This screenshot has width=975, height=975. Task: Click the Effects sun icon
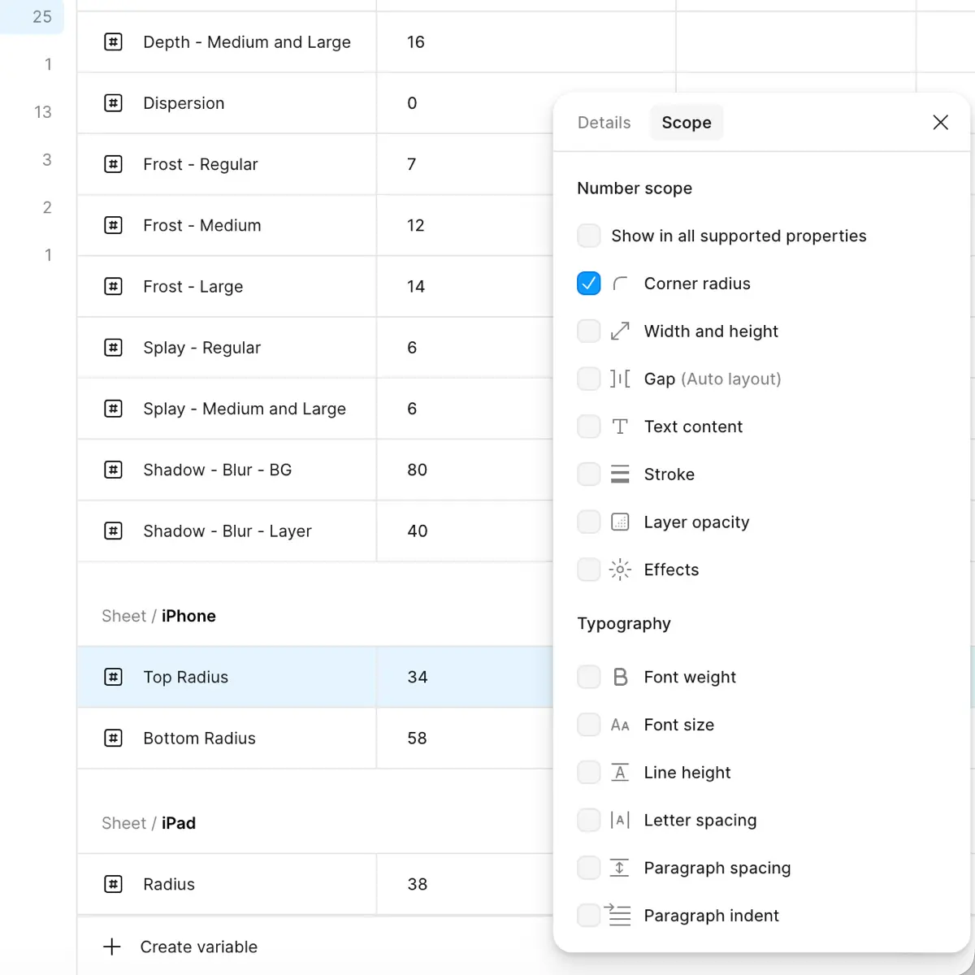click(x=620, y=570)
